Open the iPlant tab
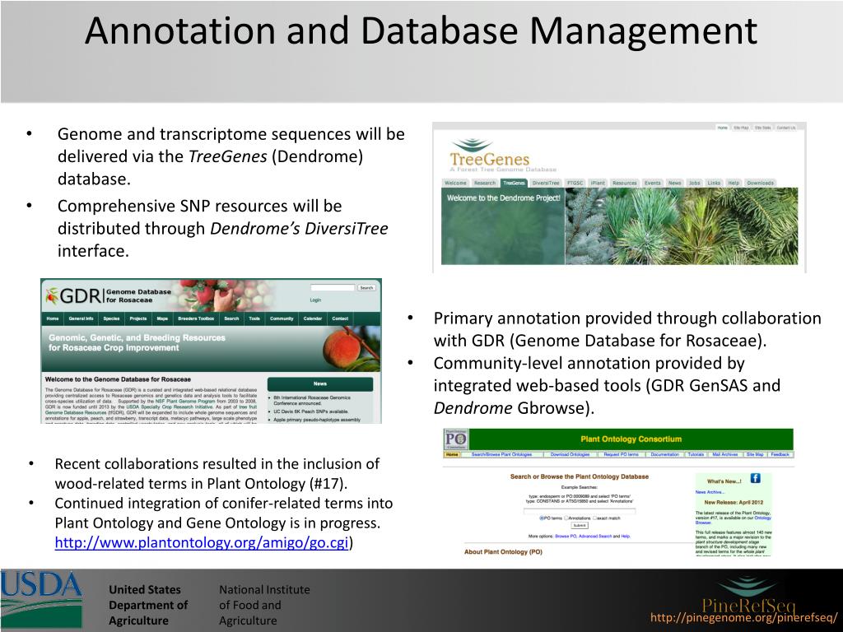Screen dimensions: 843x632 point(598,184)
